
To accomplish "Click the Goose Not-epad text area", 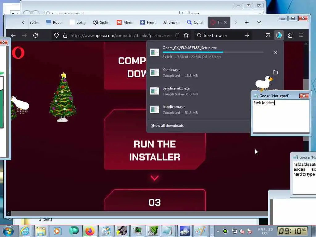I will coord(281,116).
